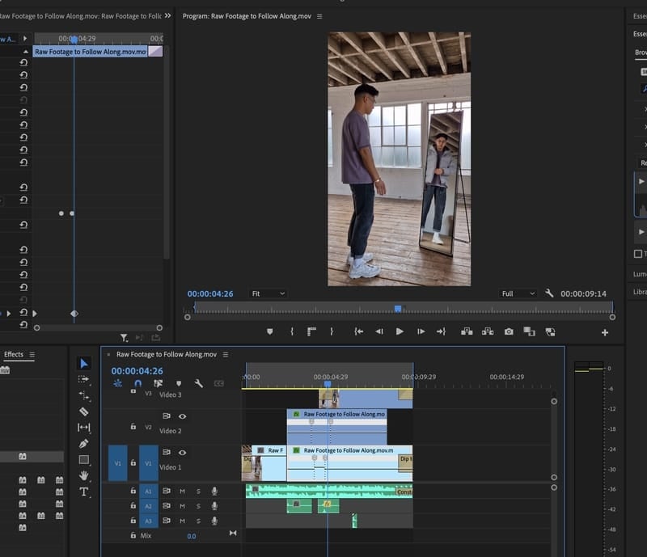The image size is (647, 557).
Task: Toggle proxies button in Program monitor
Action: (550, 331)
